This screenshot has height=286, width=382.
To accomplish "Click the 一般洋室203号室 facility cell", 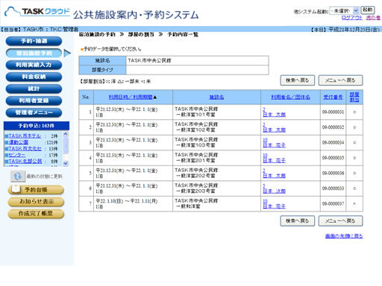I will (216, 188).
